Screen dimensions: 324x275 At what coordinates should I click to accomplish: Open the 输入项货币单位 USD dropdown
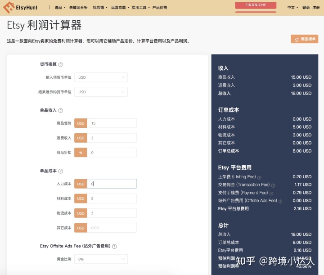(101, 77)
